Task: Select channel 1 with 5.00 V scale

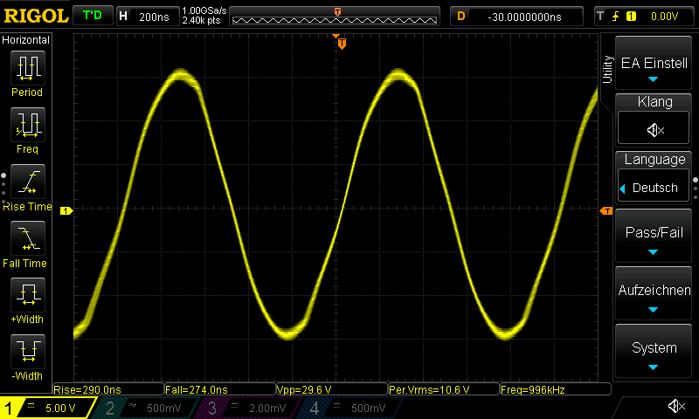Action: click(x=47, y=408)
